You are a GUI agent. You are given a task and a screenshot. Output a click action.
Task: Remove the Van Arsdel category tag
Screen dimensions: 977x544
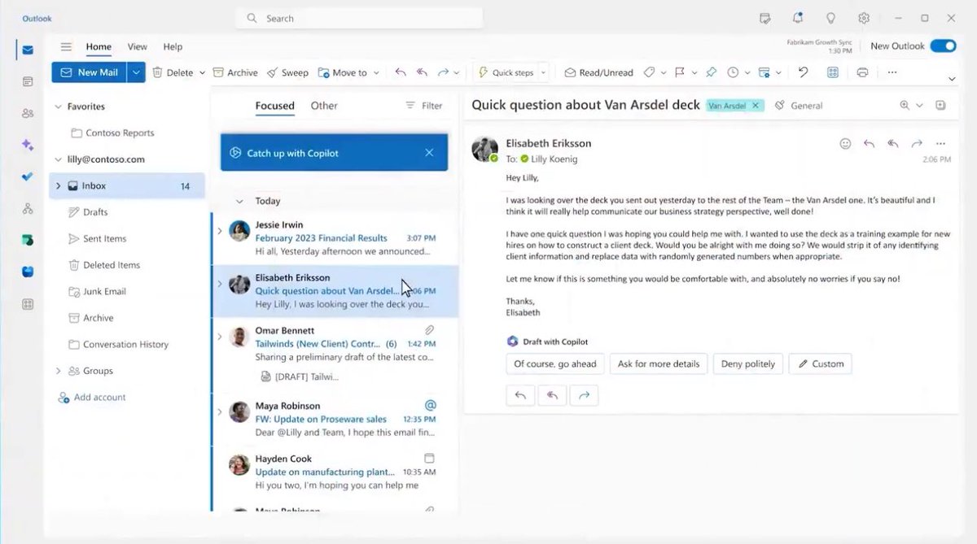755,106
